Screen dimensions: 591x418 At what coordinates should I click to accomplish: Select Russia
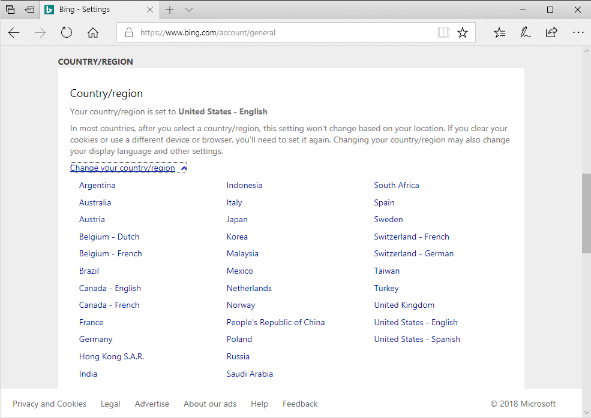(x=238, y=357)
